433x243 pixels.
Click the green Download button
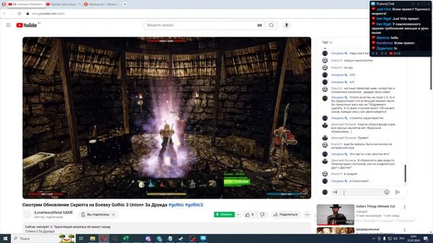click(224, 215)
